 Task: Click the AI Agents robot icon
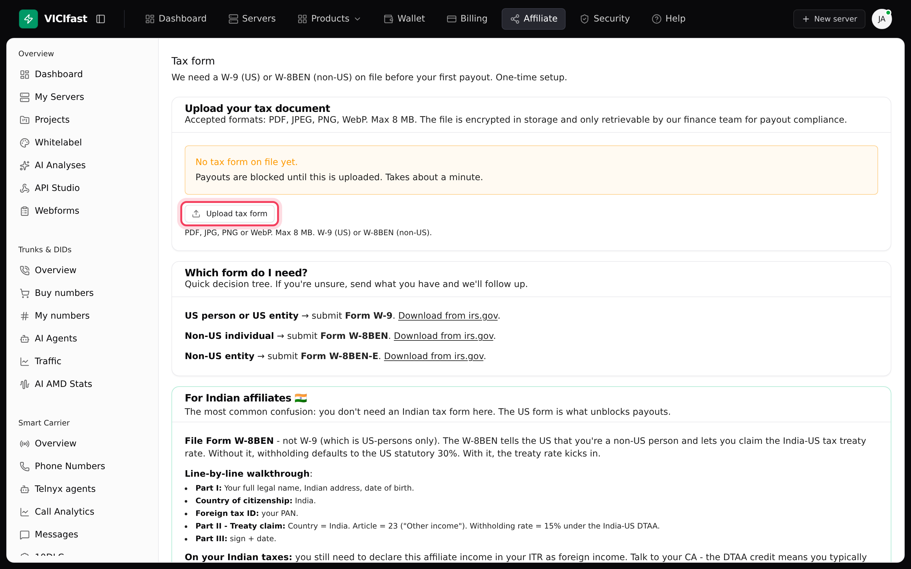[x=24, y=339]
